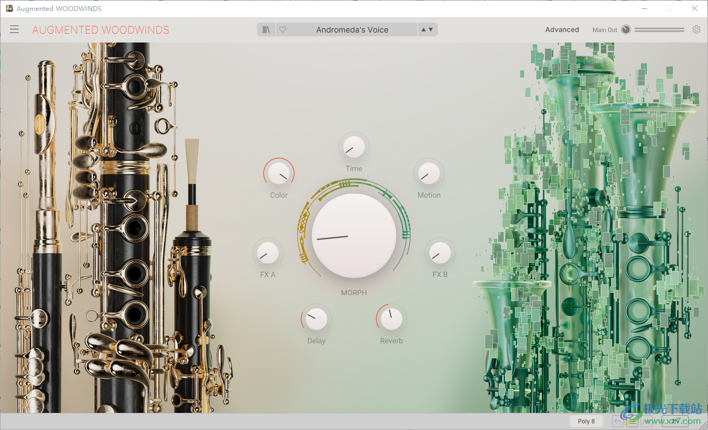Adjust the Time knob
Screen dimensions: 708x430
point(353,147)
